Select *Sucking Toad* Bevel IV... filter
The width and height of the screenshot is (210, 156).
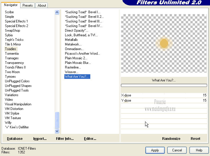[84, 26]
